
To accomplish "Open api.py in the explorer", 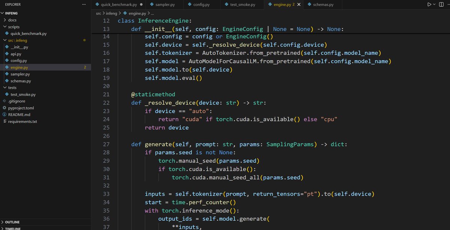I will (x=45, y=54).
